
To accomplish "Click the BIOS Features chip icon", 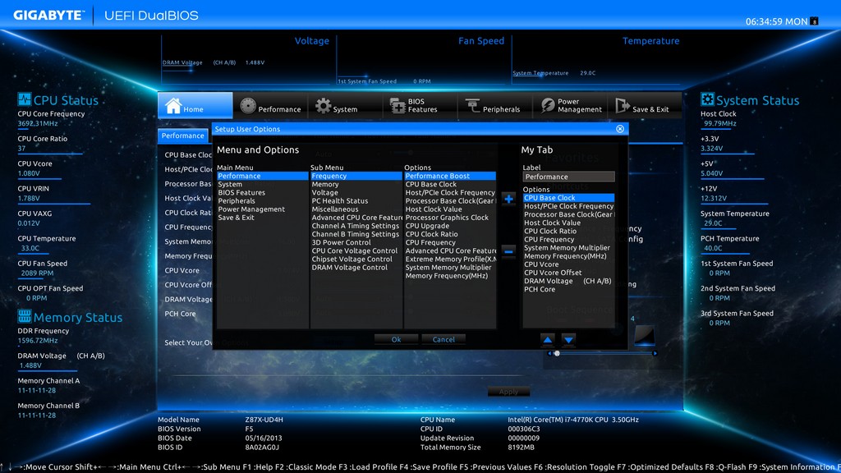I will [398, 106].
